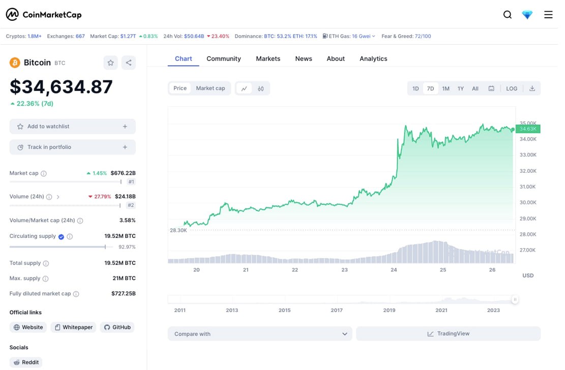
Task: Click the Market cap rank #1 badge
Action: (x=131, y=182)
